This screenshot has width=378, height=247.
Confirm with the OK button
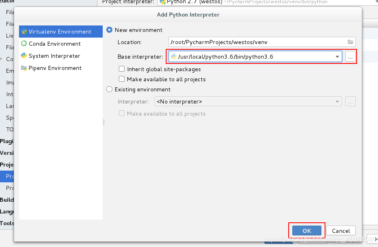(x=306, y=230)
